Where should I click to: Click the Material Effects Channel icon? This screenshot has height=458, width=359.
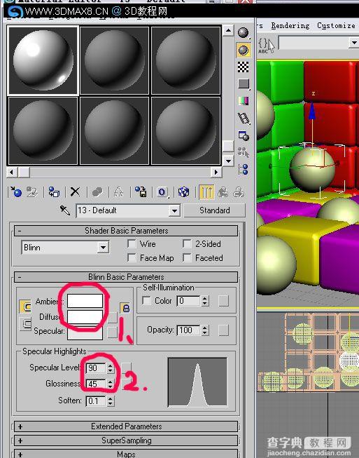[x=162, y=192]
